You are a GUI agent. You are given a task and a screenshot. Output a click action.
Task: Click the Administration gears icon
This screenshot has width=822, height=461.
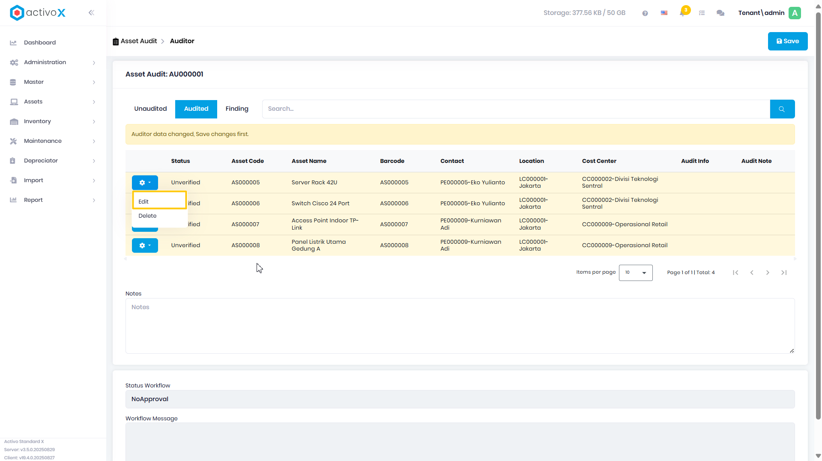tap(14, 62)
